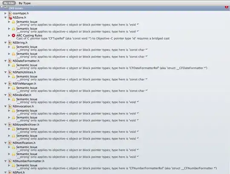Collapse the NSPathUtilities.h file group
This screenshot has height=174, width=230.
click(6, 72)
